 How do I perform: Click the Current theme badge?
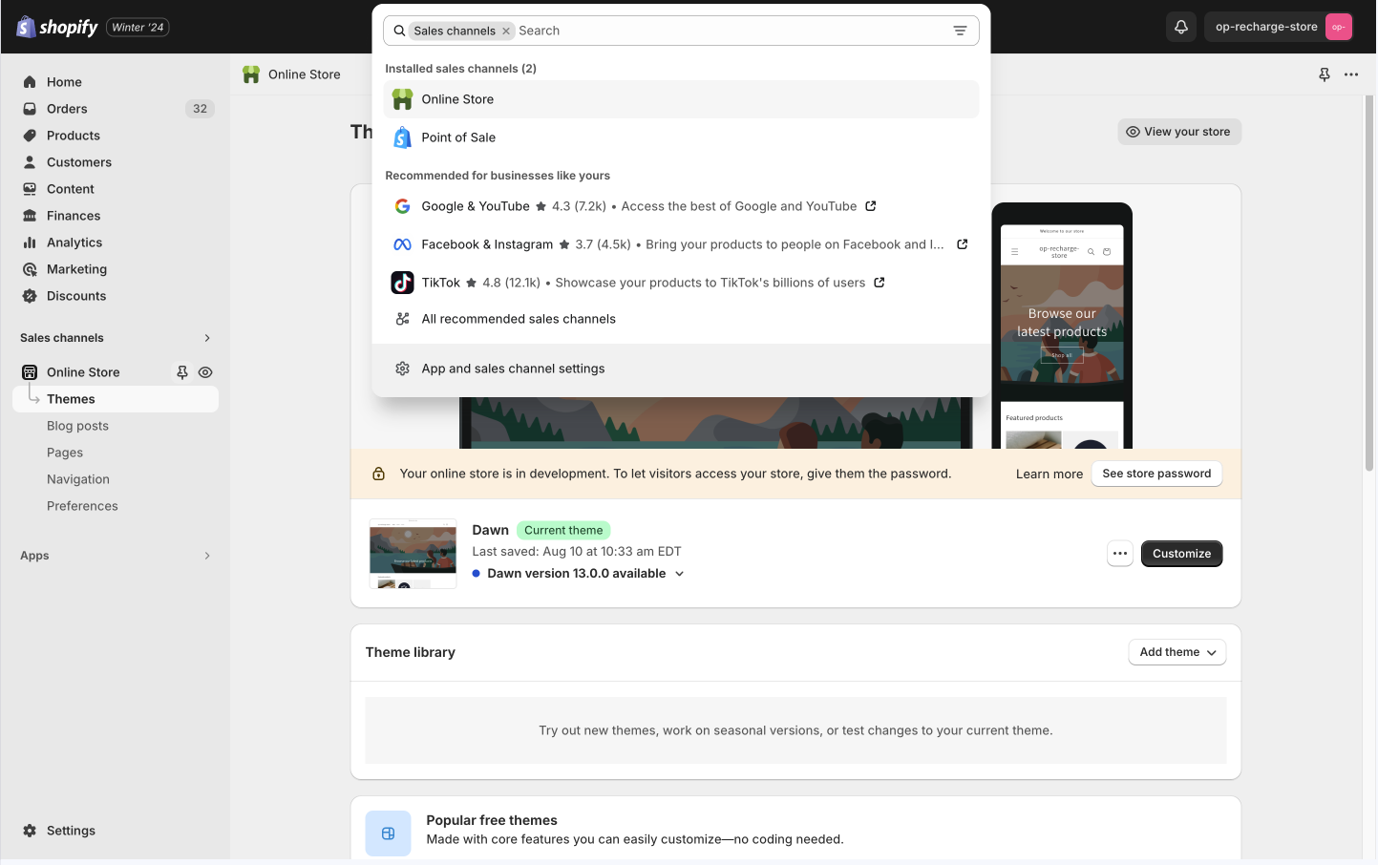coord(563,530)
